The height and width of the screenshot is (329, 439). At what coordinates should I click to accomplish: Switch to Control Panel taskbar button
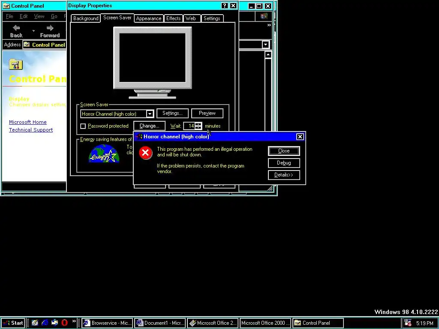318,323
